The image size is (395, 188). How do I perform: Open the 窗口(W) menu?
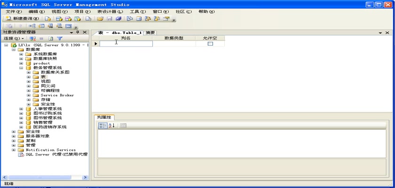(161, 12)
